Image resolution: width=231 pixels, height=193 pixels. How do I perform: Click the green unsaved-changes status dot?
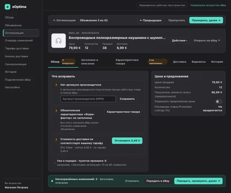(x=52, y=181)
